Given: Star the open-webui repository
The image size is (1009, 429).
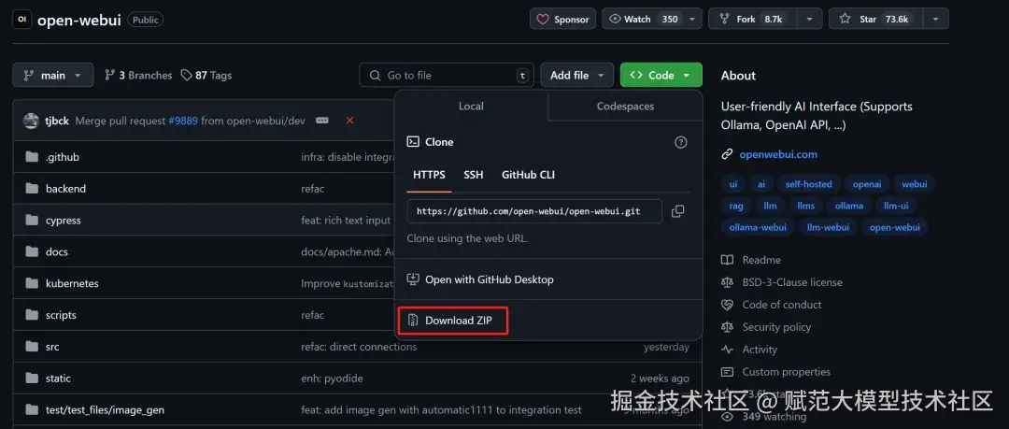Looking at the screenshot, I should [876, 20].
